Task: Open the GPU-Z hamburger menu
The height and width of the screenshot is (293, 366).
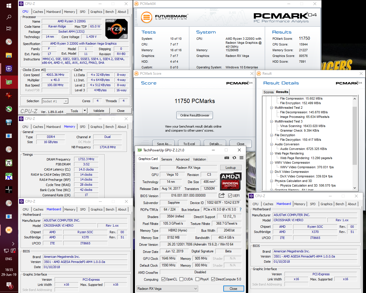Action: pos(241,158)
